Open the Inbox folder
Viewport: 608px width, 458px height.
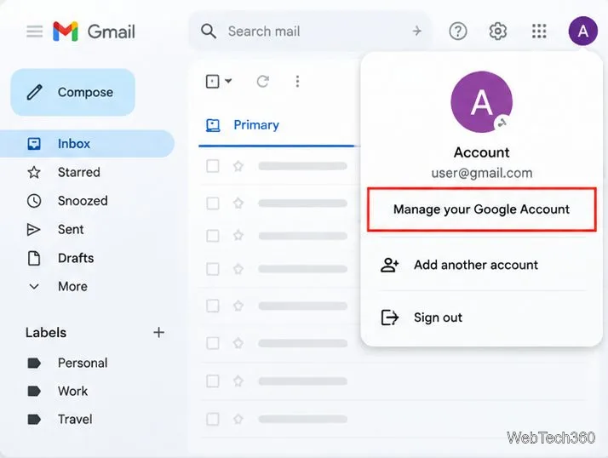(87, 144)
